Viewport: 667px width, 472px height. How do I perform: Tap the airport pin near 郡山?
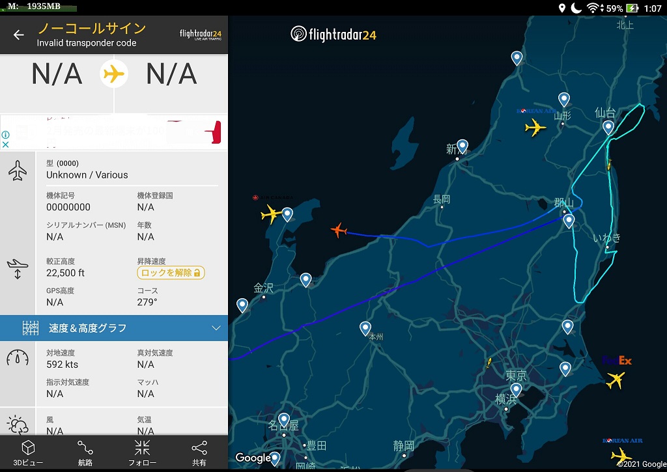tap(569, 221)
